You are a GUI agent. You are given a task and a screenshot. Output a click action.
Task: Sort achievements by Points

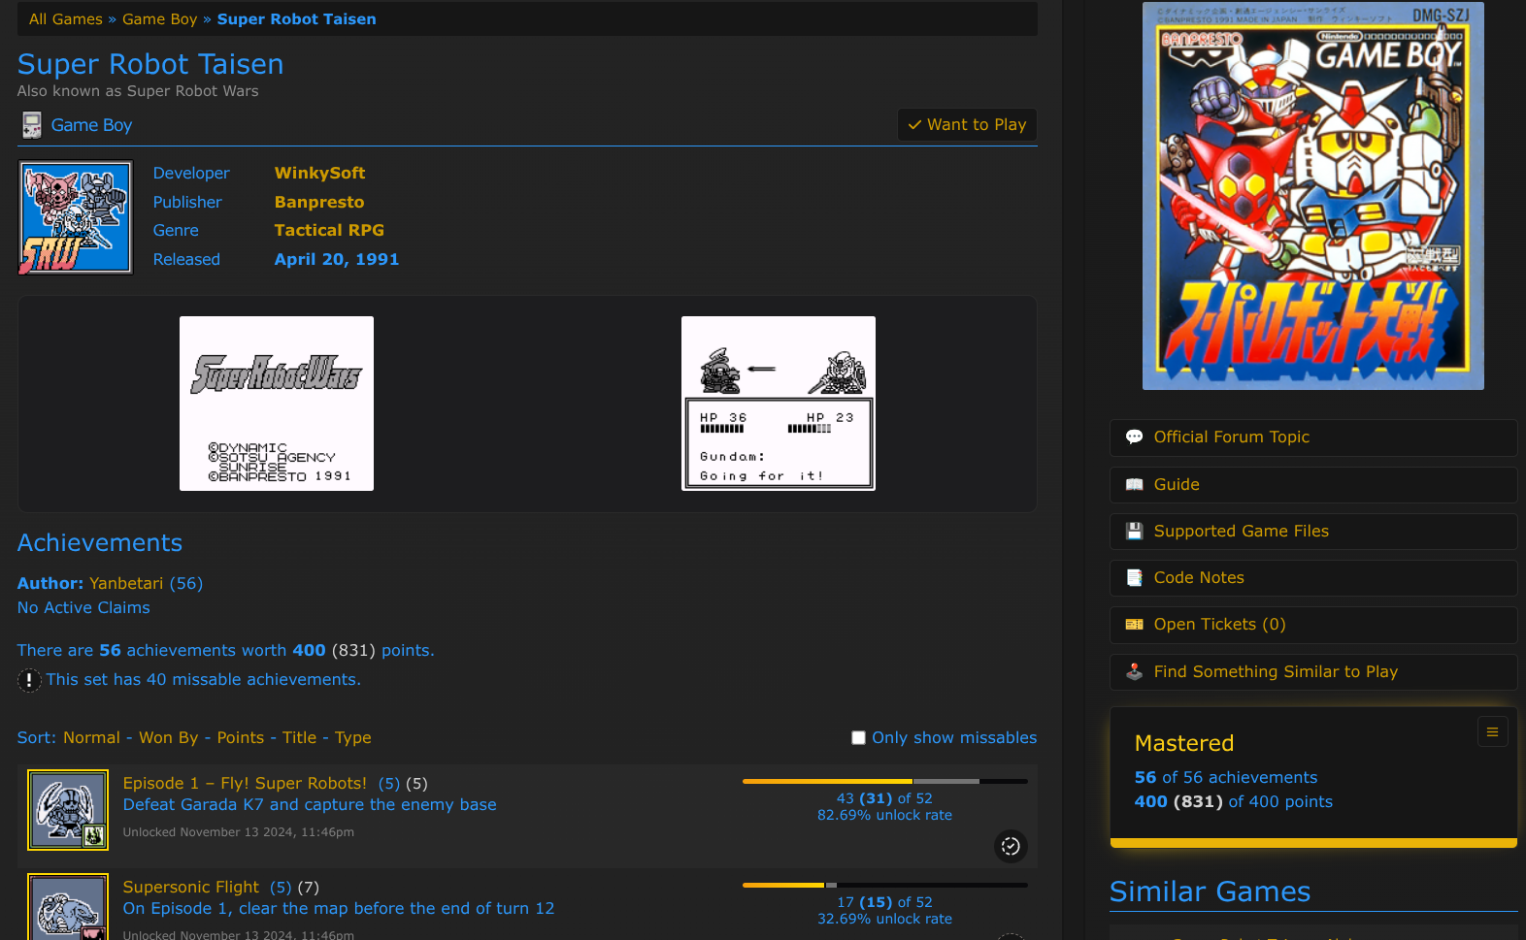click(241, 737)
